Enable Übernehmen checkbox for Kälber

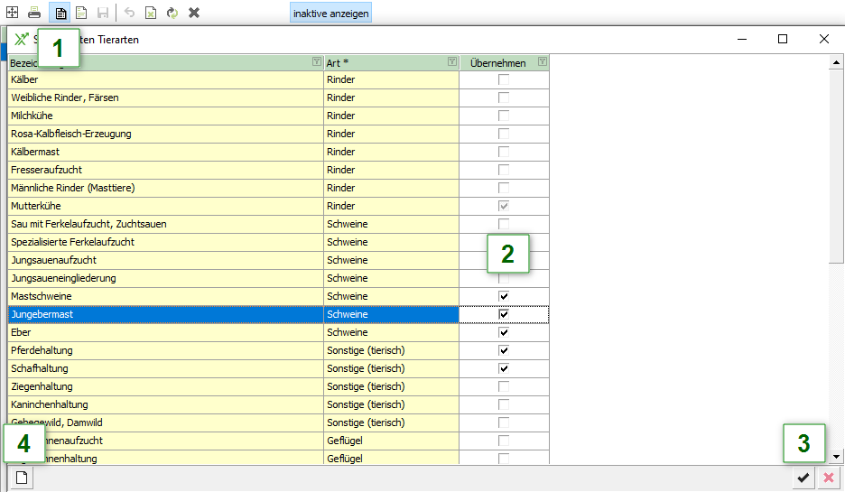click(x=504, y=79)
